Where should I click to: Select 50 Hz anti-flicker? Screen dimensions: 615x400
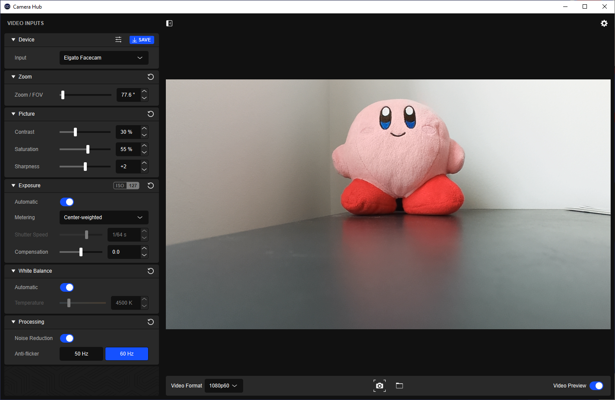[81, 354]
